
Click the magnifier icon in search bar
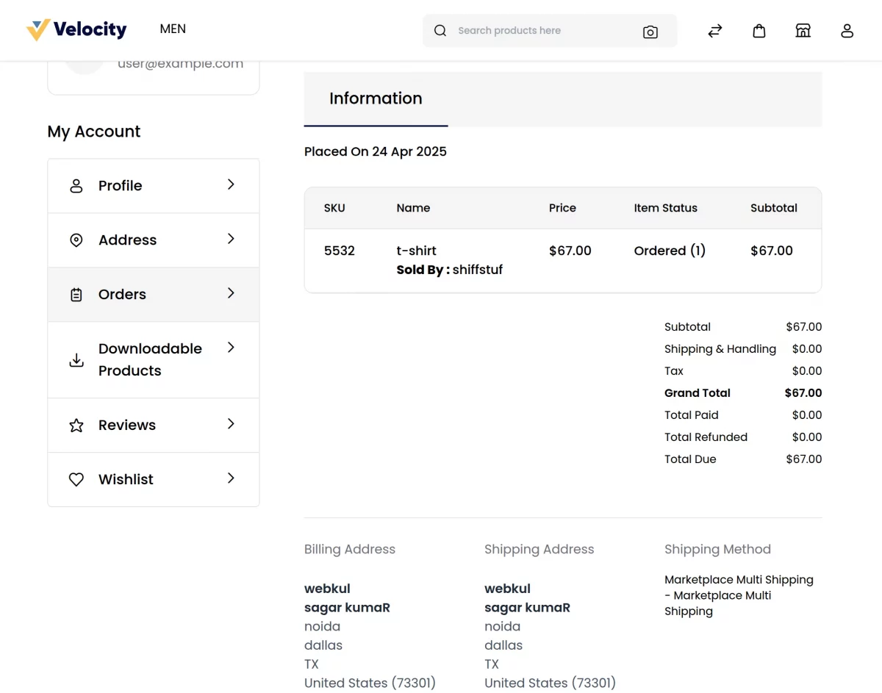point(440,31)
